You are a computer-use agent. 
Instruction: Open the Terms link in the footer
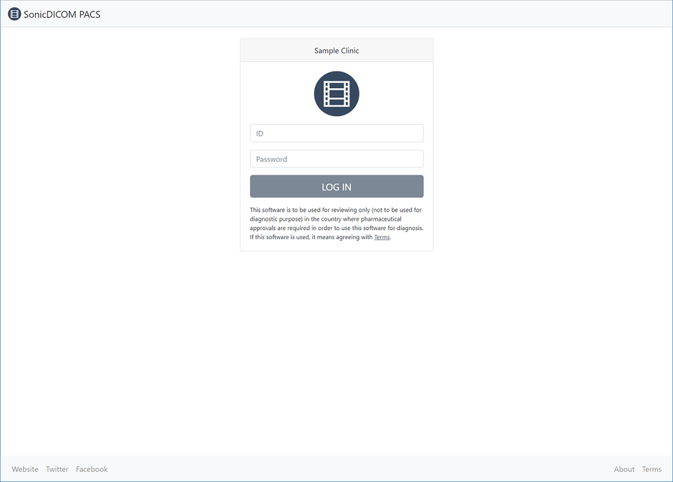(652, 469)
